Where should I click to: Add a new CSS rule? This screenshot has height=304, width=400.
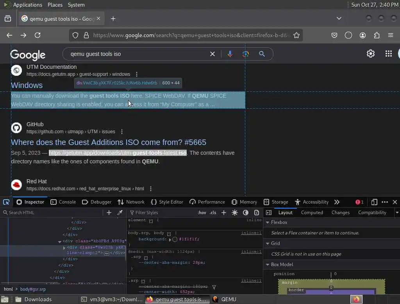tap(224, 213)
